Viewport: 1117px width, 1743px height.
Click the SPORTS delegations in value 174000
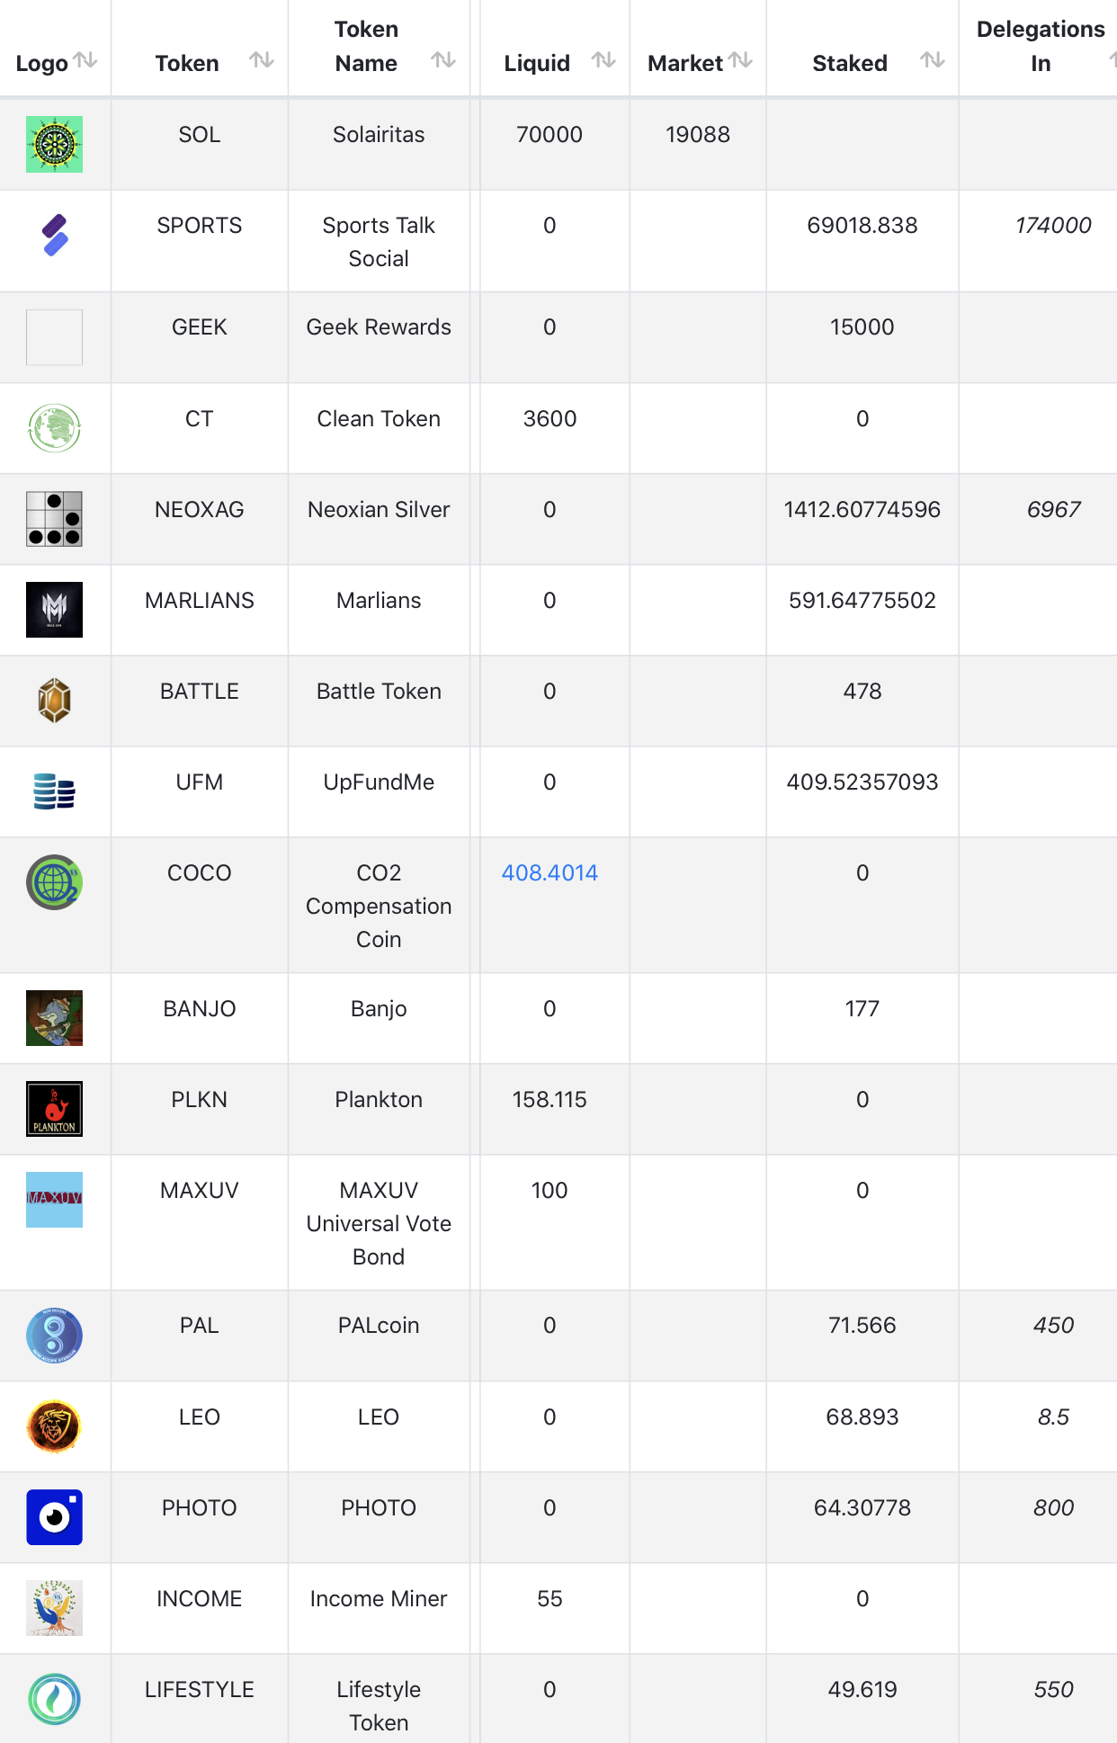pos(1053,226)
